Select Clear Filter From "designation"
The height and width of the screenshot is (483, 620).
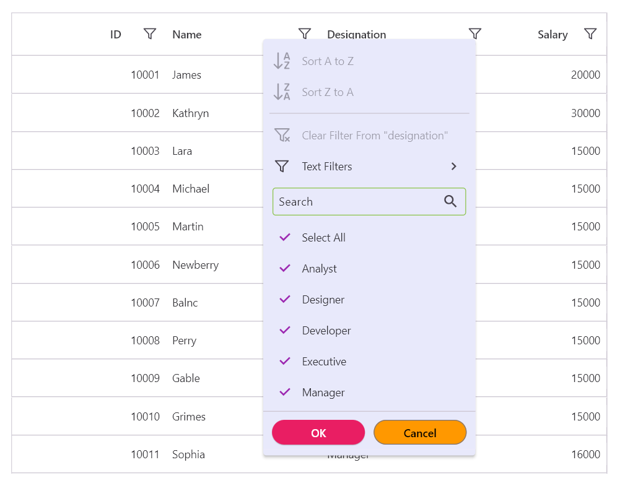click(x=375, y=136)
